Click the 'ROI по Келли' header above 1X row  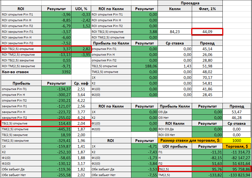[x=111, y=106]
